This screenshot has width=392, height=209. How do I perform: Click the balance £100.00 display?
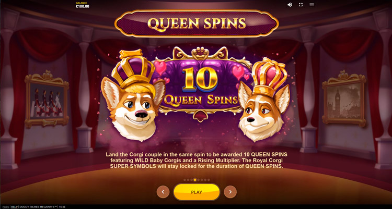pyautogui.click(x=82, y=5)
